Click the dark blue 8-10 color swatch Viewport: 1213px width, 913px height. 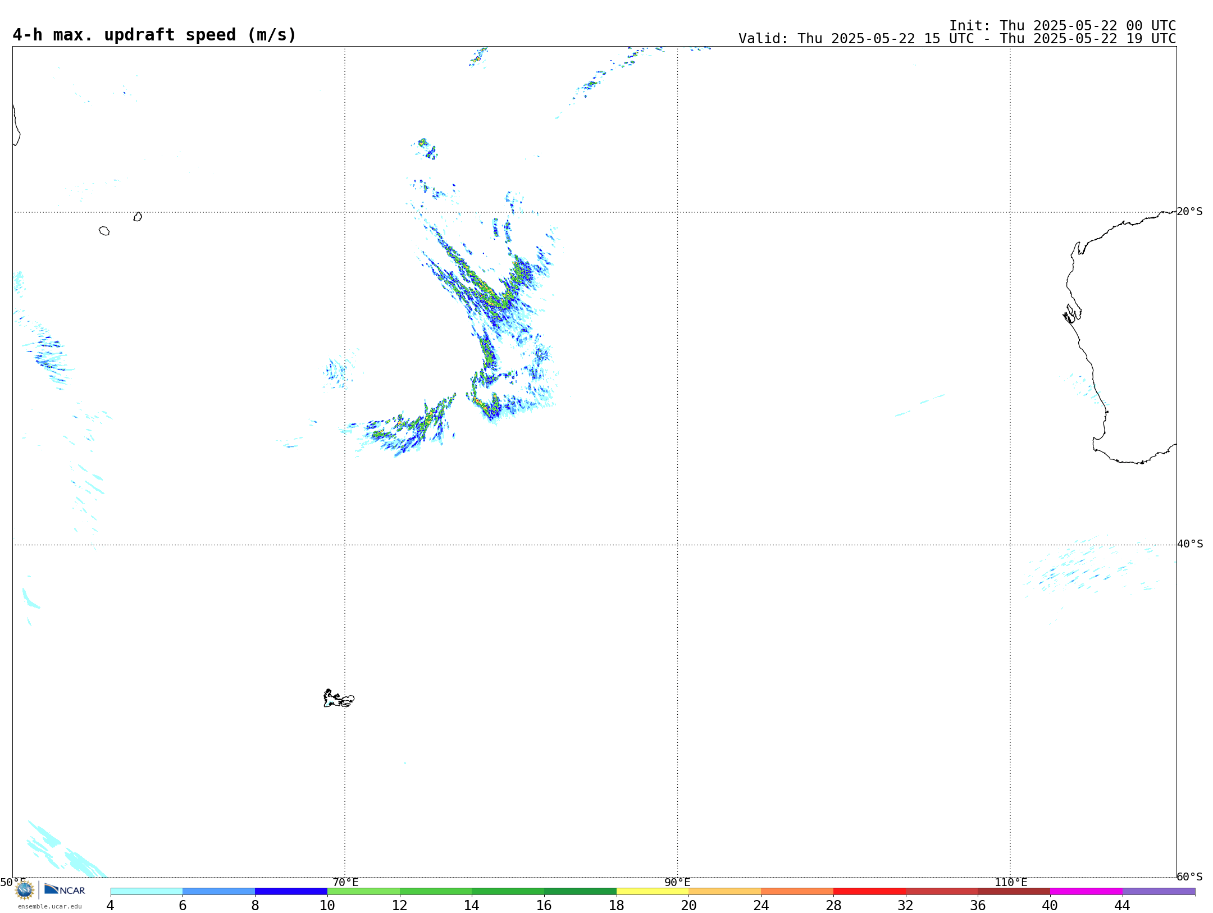coord(291,891)
